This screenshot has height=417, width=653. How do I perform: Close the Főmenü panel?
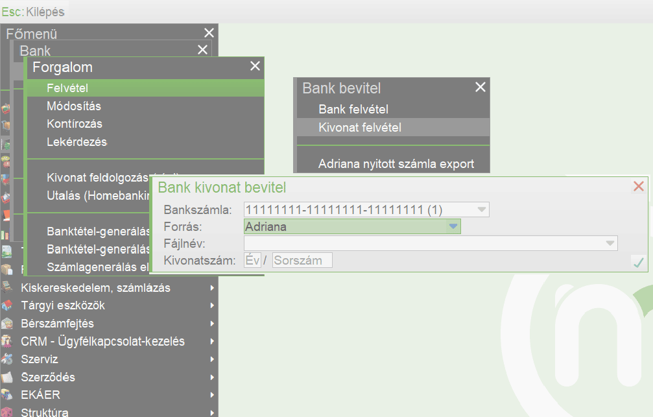point(209,33)
